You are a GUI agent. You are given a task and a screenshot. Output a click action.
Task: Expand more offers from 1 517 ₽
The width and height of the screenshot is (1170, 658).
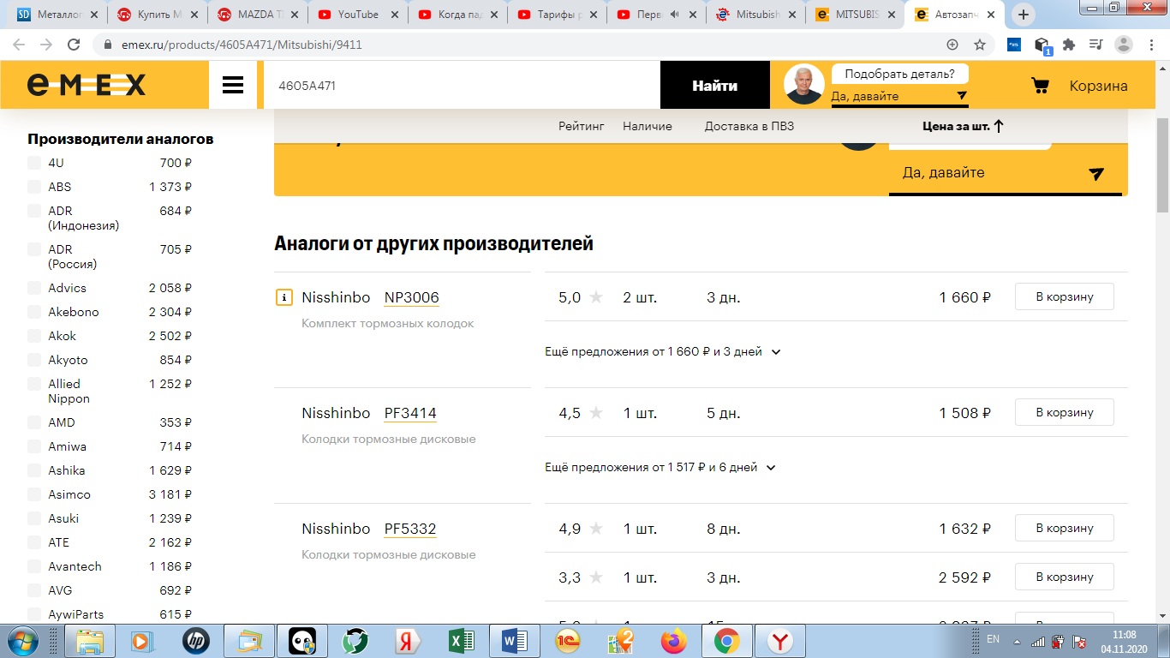660,468
